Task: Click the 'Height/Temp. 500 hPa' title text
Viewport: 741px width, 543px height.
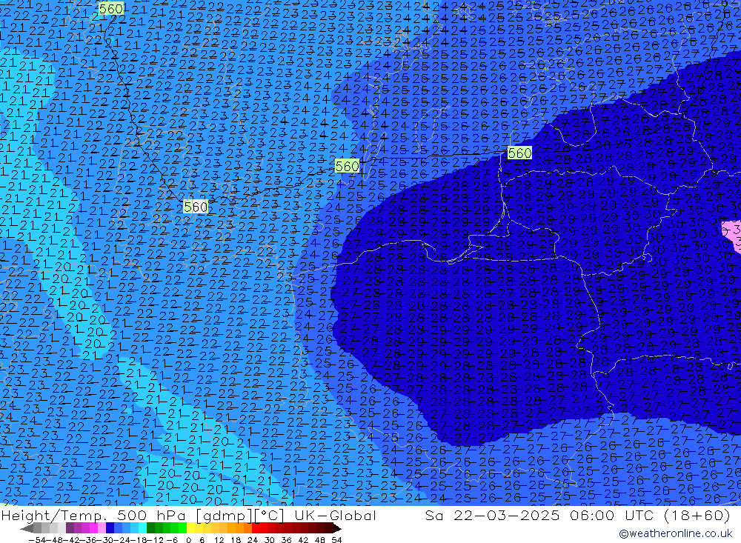Action: click(93, 515)
